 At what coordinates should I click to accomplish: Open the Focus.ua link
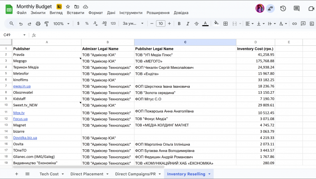click(20, 119)
